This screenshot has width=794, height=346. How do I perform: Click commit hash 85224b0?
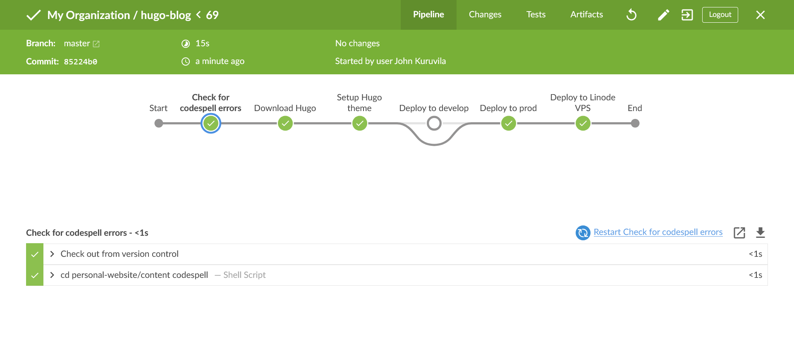[81, 62]
